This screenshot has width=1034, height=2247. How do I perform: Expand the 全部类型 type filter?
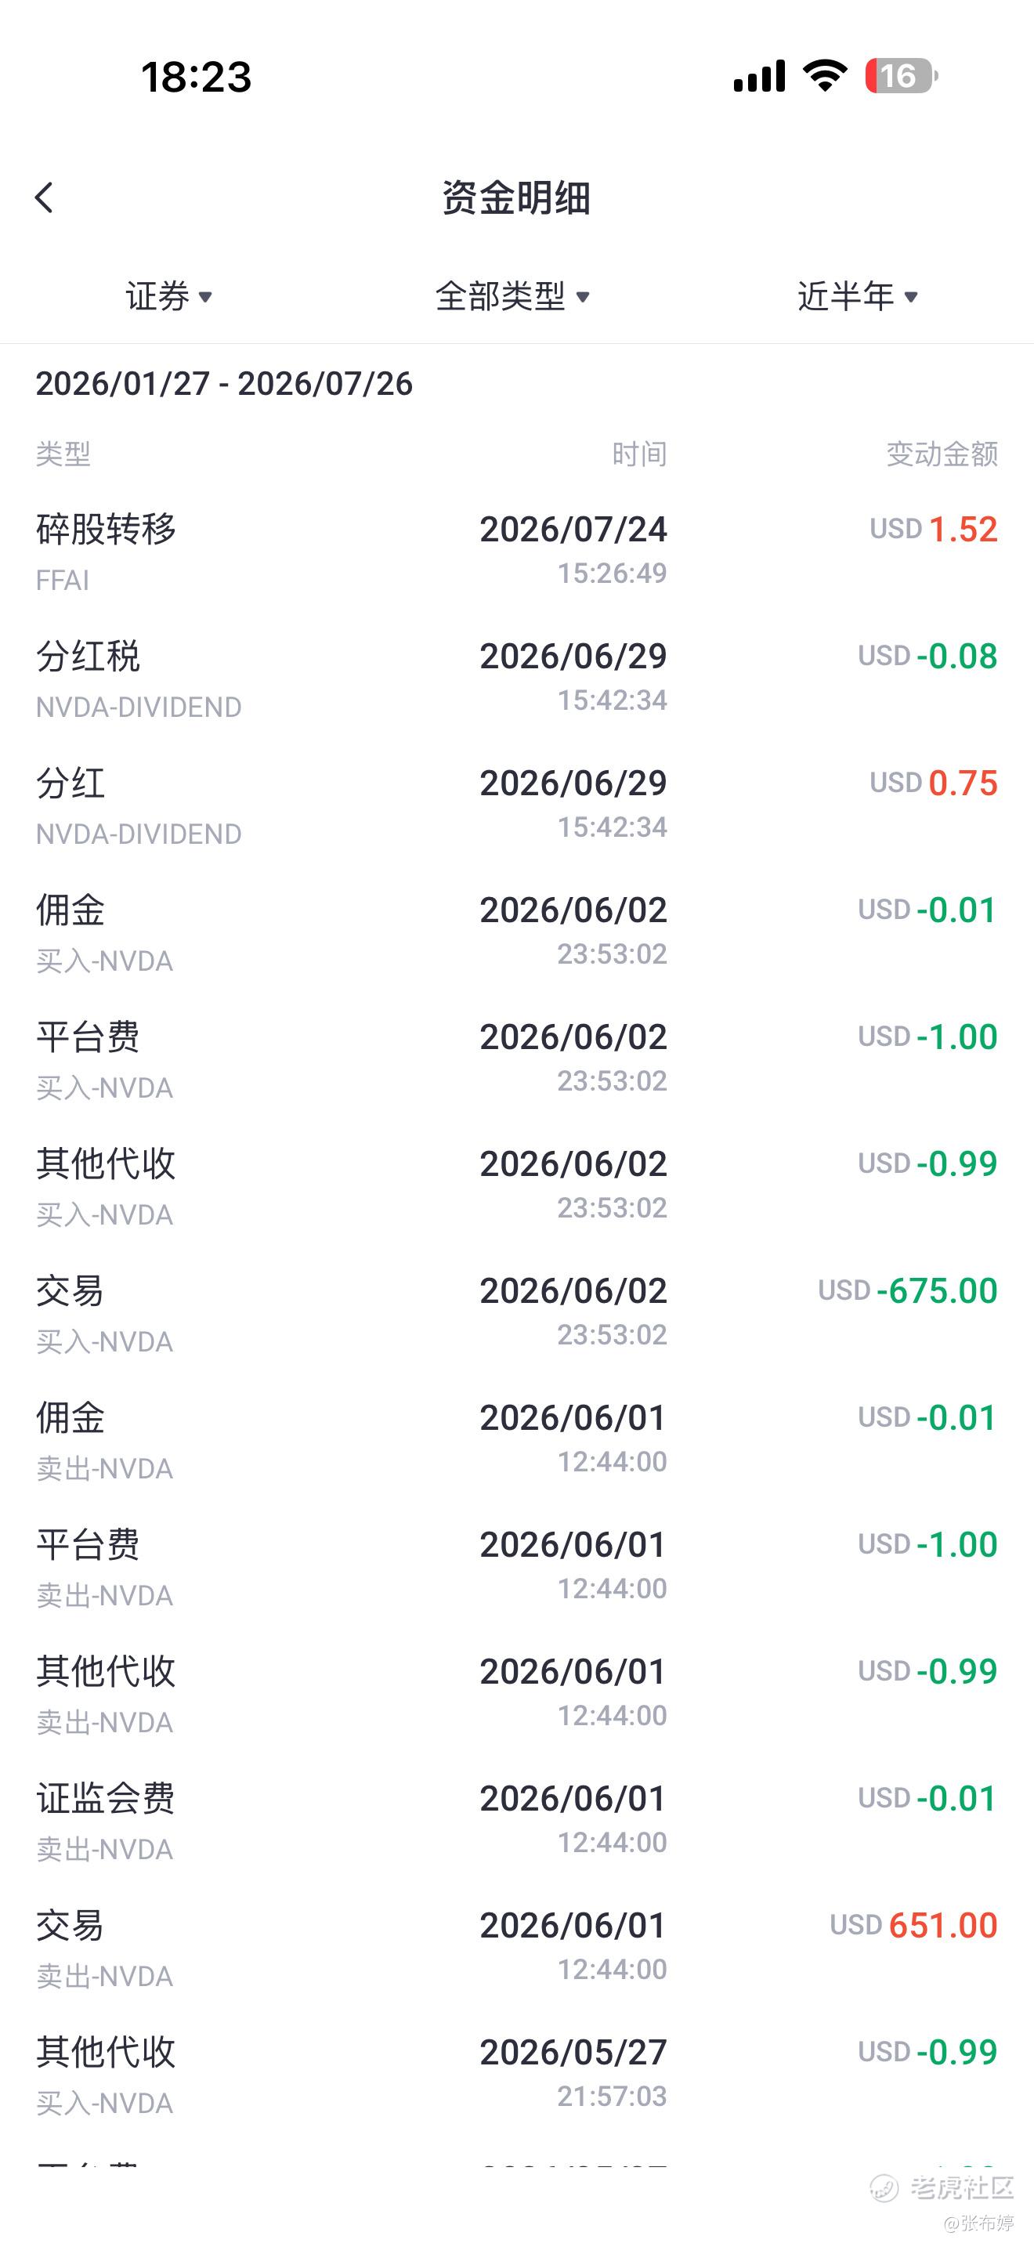pos(512,297)
